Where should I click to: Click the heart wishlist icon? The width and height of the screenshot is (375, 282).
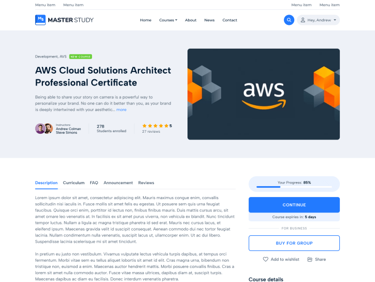click(x=266, y=259)
